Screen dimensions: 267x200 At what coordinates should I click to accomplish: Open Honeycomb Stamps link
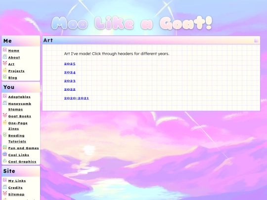coord(20,107)
